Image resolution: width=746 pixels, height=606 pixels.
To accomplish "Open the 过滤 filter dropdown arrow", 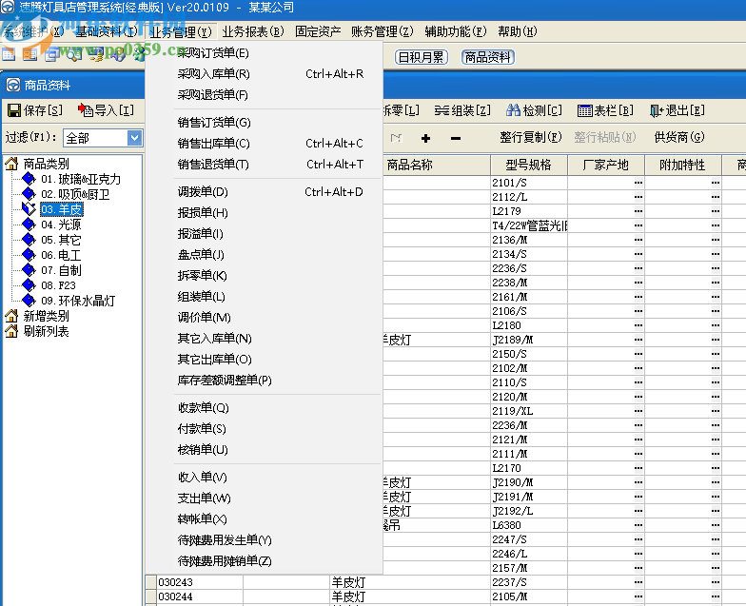I will tap(135, 138).
